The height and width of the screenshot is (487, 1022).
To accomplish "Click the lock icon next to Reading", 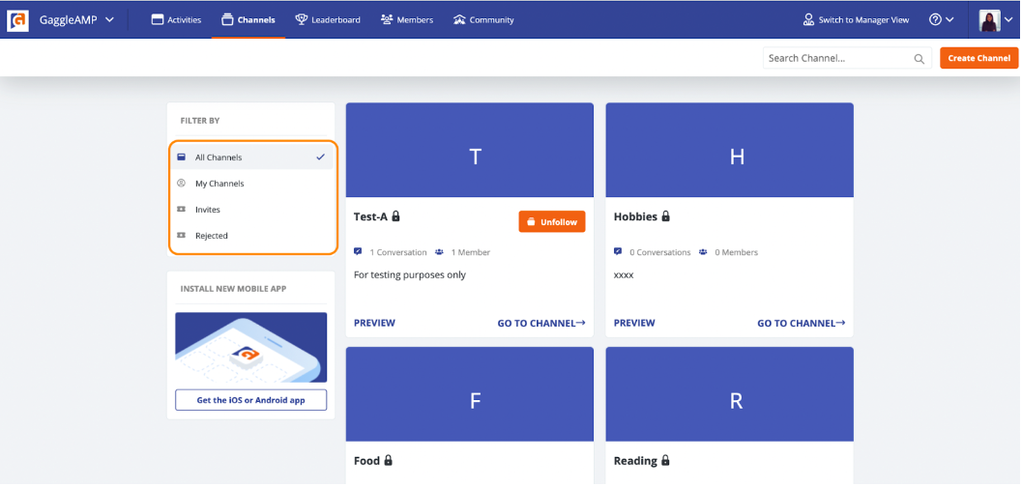I will (665, 460).
